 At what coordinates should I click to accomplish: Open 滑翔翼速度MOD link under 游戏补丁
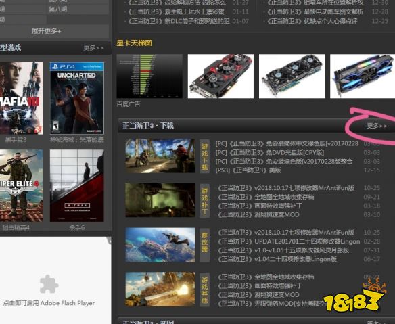point(258,215)
